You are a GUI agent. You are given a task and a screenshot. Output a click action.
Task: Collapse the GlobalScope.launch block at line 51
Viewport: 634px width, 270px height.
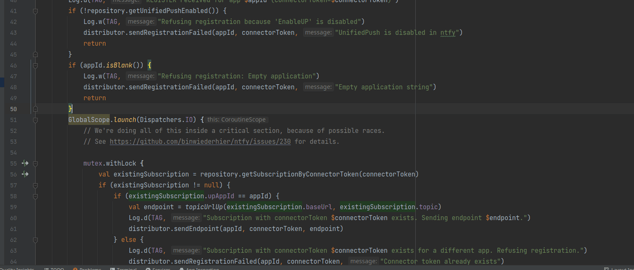(35, 120)
